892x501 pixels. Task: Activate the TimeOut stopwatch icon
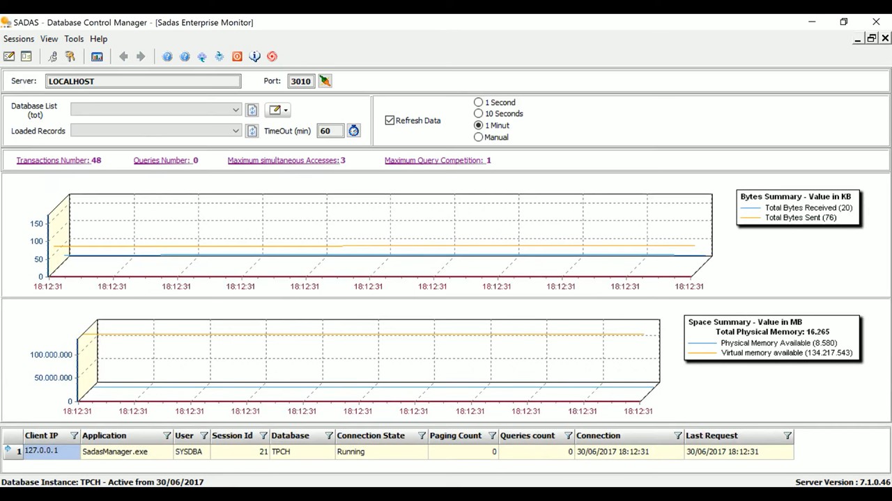pos(353,131)
